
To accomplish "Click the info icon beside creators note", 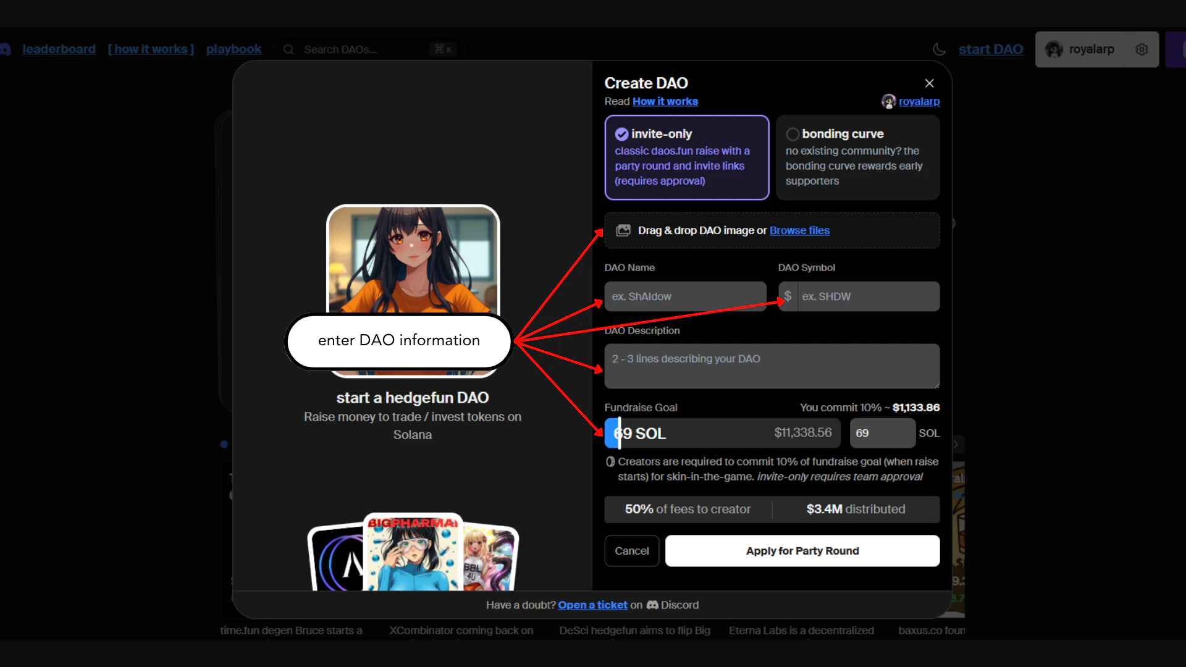I will pyautogui.click(x=610, y=462).
